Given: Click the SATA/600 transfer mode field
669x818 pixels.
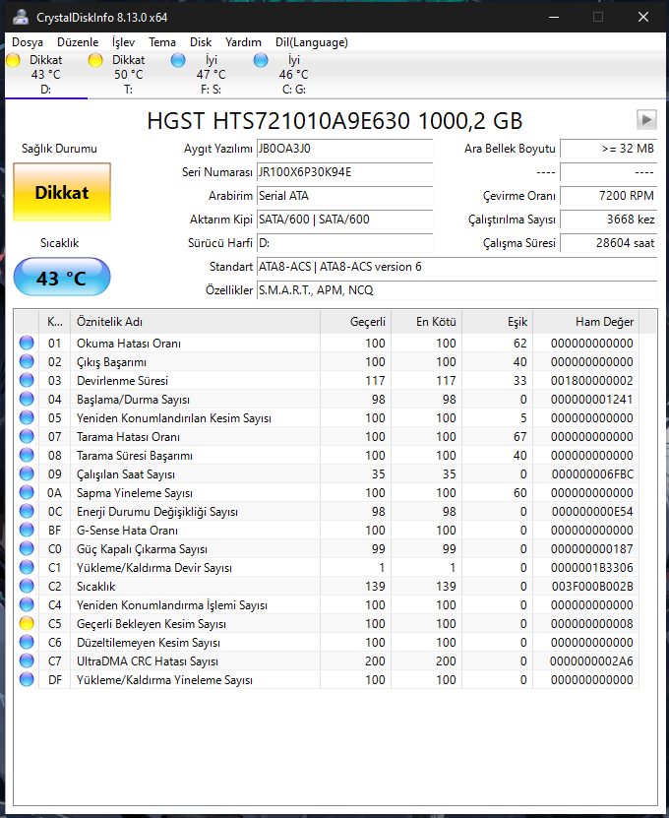Looking at the screenshot, I should pyautogui.click(x=344, y=220).
